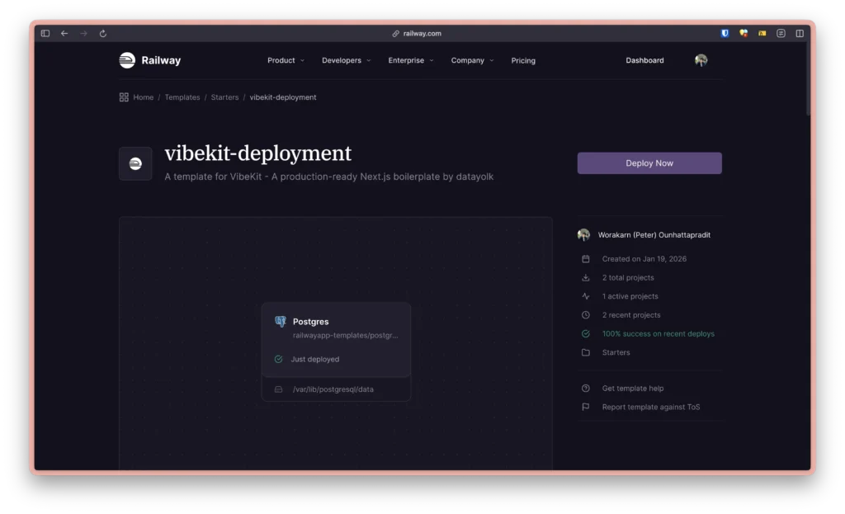Click the flag icon next to Report template against ToS
Image resolution: width=845 pixels, height=514 pixels.
pyautogui.click(x=586, y=407)
